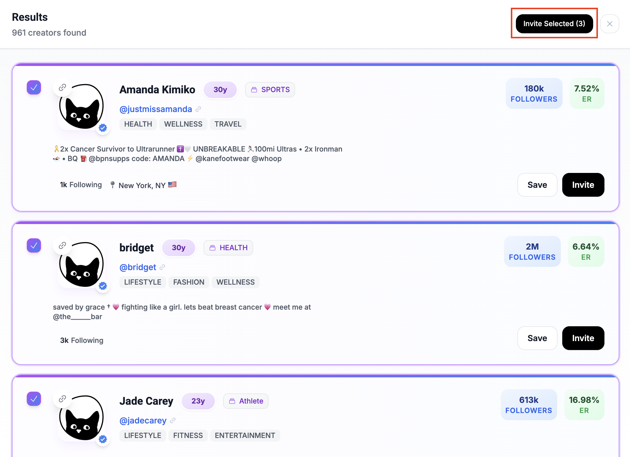This screenshot has width=630, height=457.
Task: Open the @justmissamanda profile link
Action: point(156,109)
